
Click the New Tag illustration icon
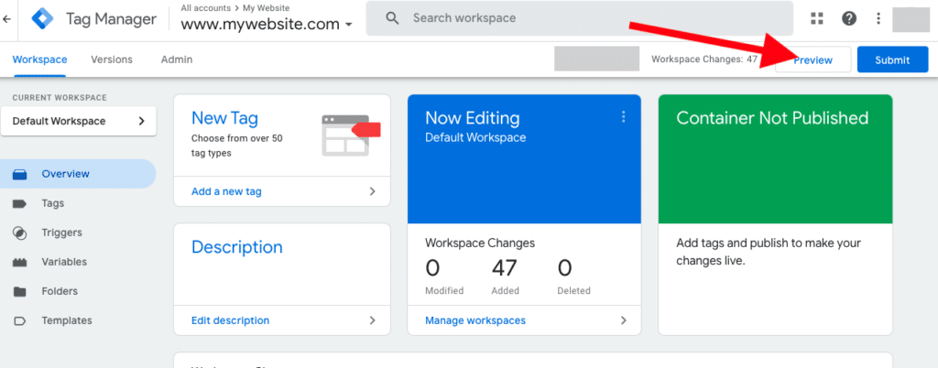350,135
